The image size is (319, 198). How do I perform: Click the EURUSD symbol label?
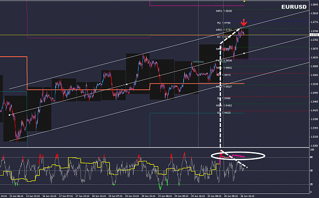[x=294, y=7]
